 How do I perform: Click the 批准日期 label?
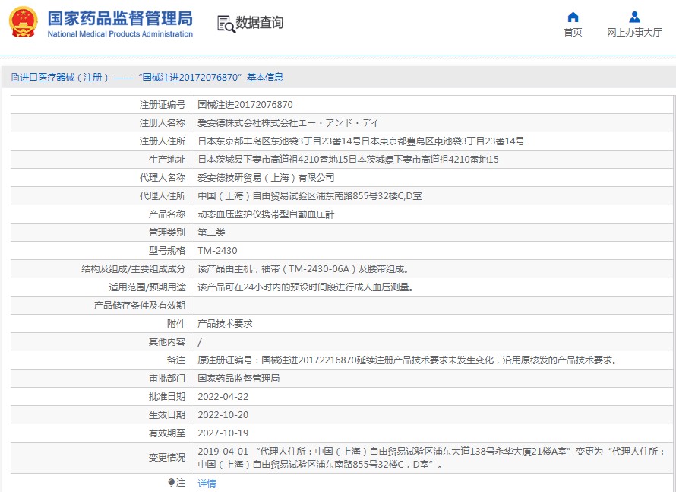(167, 397)
